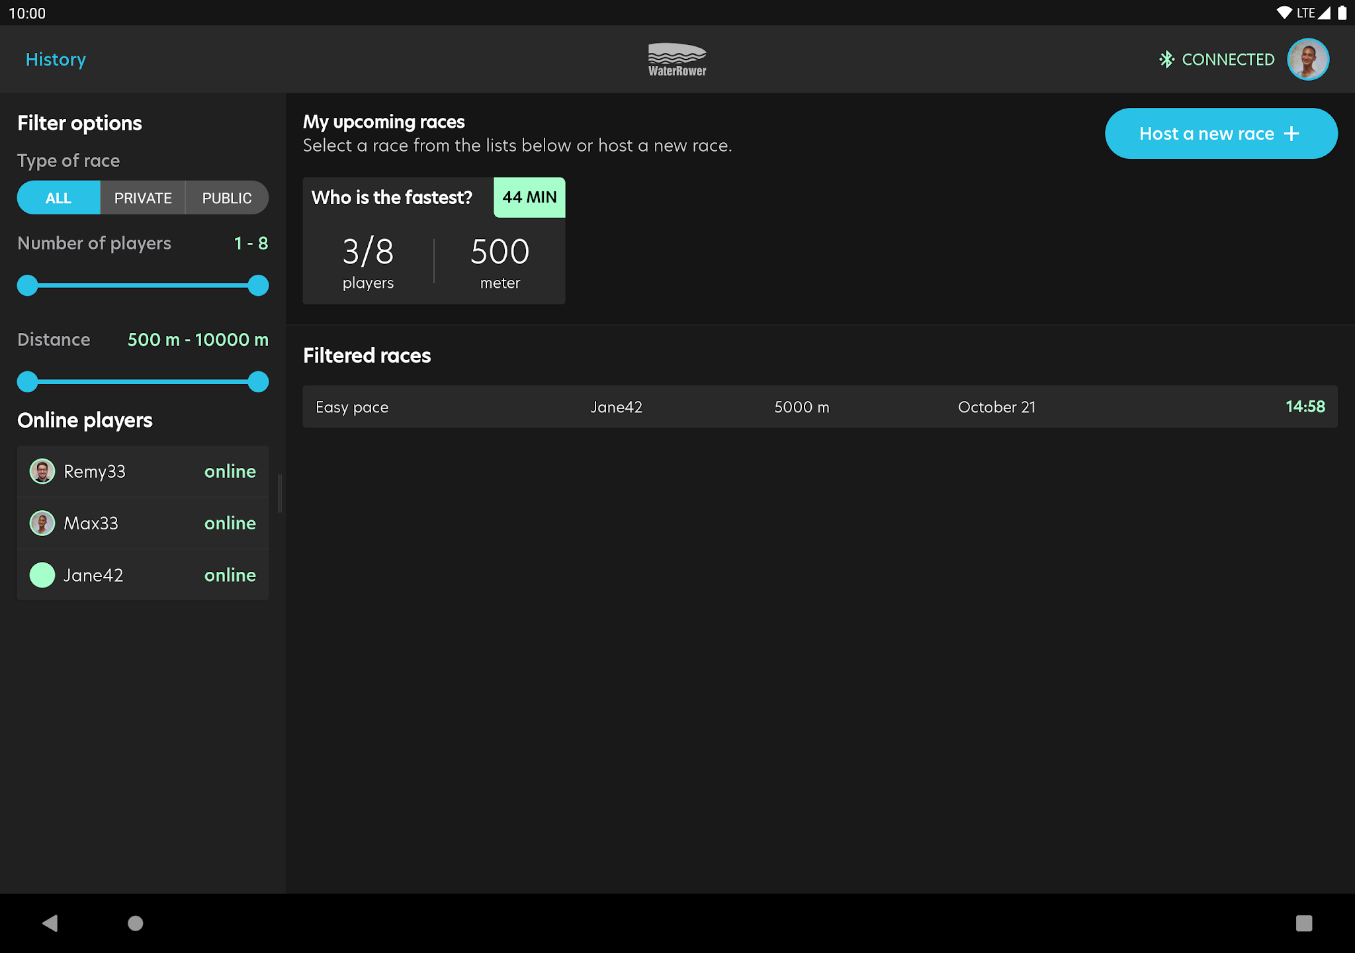Click the maximum players slider handle
Viewport: 1355px width, 953px height.
point(258,285)
